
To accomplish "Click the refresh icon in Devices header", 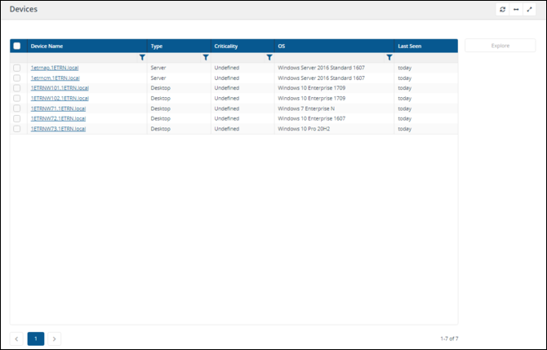I will pyautogui.click(x=503, y=9).
